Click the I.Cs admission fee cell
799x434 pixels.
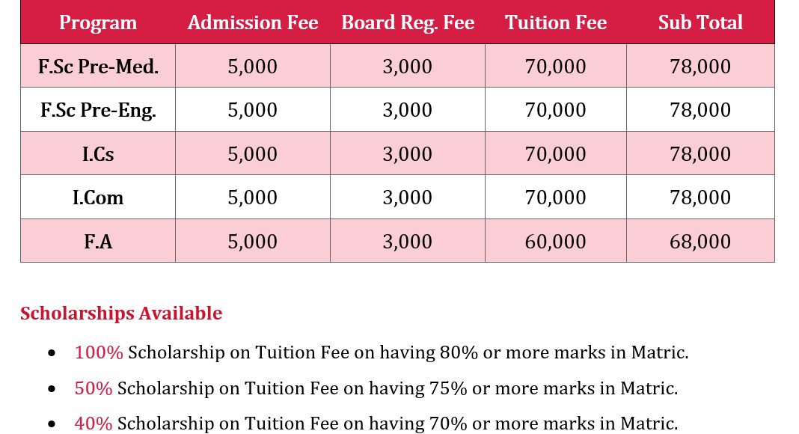tap(253, 154)
